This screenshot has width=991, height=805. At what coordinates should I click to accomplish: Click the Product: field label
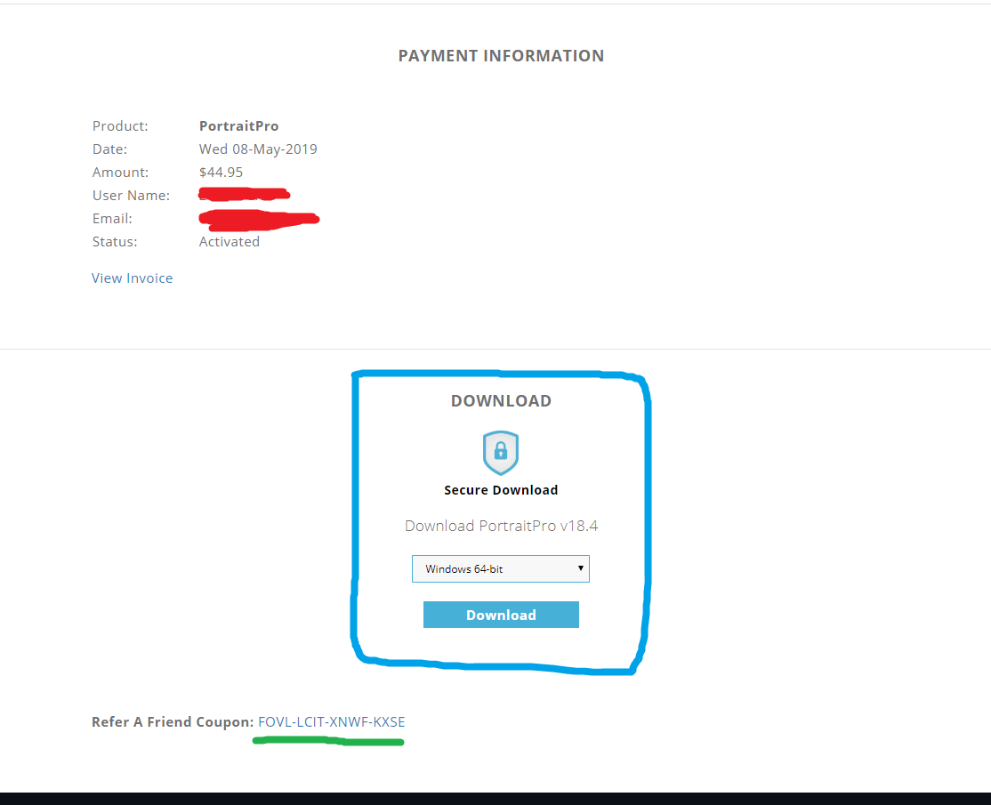[x=120, y=125]
